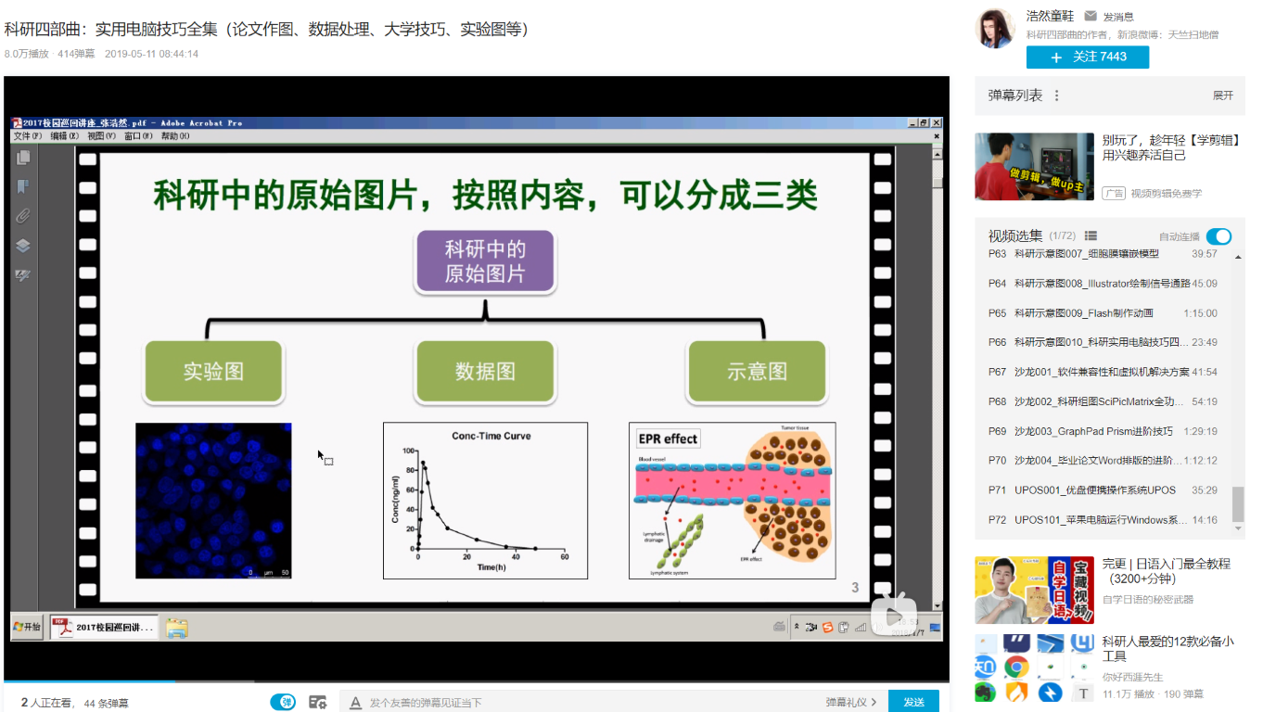Open Layers panel icon in Acrobat
1263x712 pixels.
[x=23, y=246]
